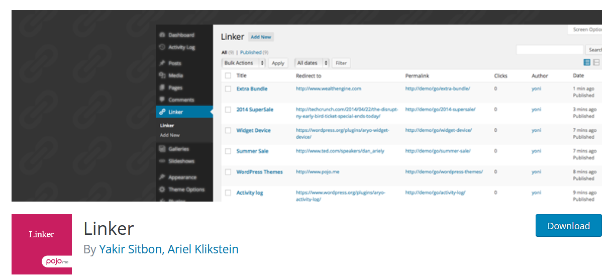Click the Pages icon in the sidebar
This screenshot has height=280, width=611.
point(162,87)
